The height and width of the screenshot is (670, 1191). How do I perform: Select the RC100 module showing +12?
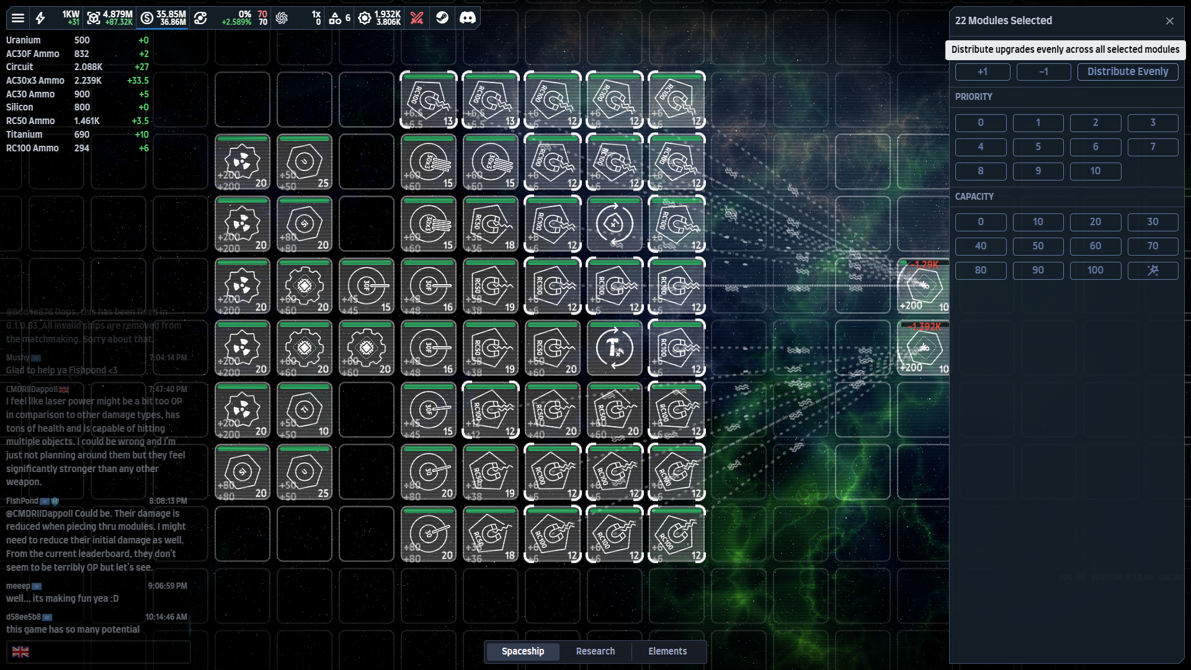(x=491, y=410)
